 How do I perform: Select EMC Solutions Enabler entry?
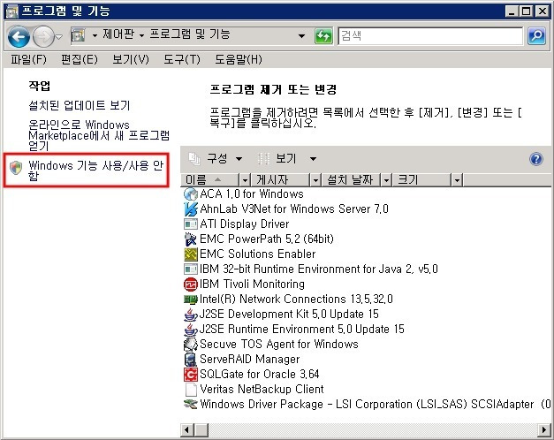click(258, 254)
